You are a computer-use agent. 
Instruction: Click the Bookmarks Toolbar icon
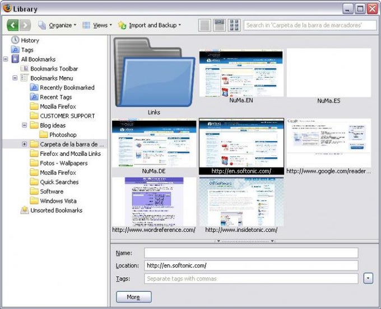pos(25,69)
